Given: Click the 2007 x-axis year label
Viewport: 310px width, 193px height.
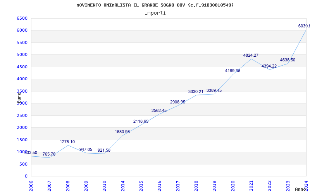Looking at the screenshot, I should tap(49, 186).
